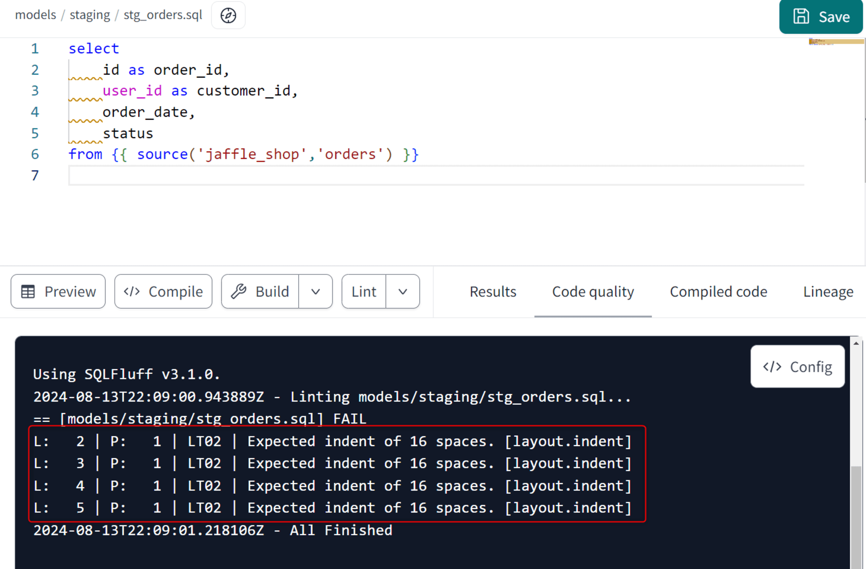Open the Config button in the lint output
This screenshot has width=866, height=569.
pyautogui.click(x=798, y=367)
